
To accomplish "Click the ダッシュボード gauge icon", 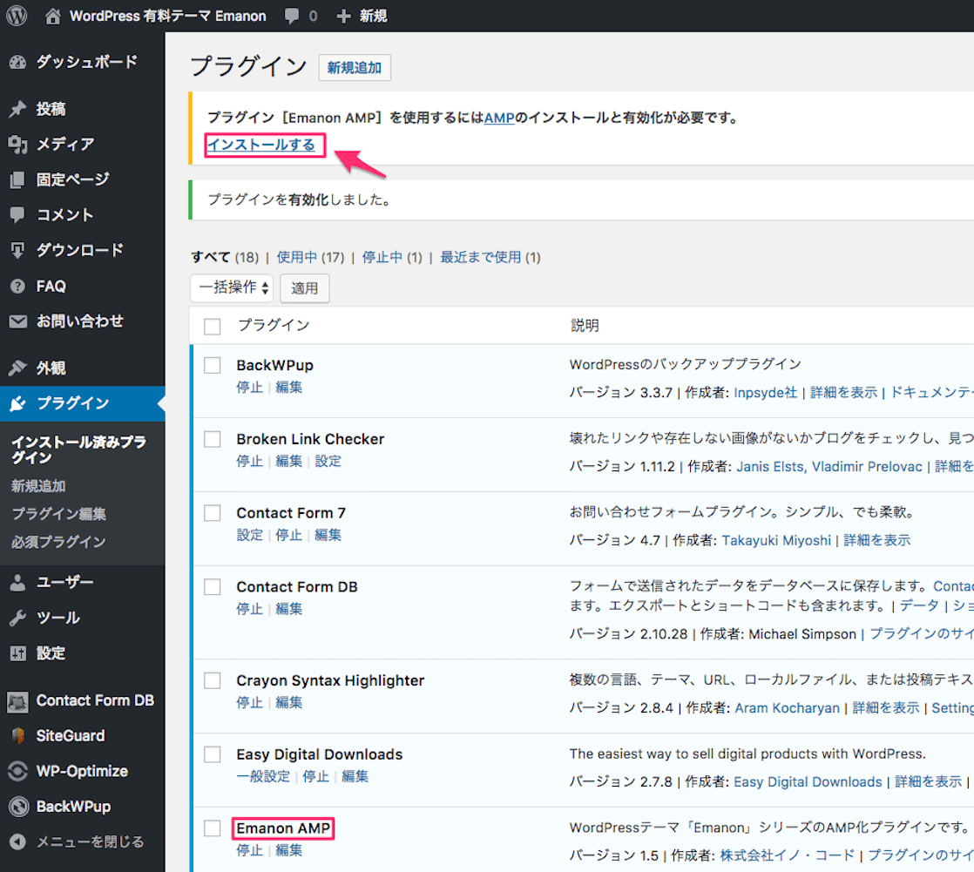I will point(18,62).
